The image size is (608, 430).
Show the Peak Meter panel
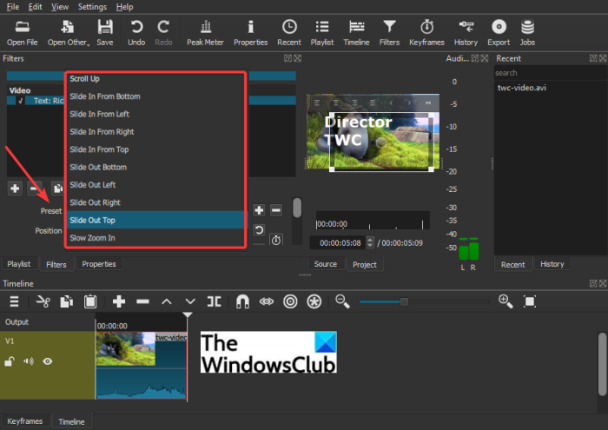pos(205,33)
